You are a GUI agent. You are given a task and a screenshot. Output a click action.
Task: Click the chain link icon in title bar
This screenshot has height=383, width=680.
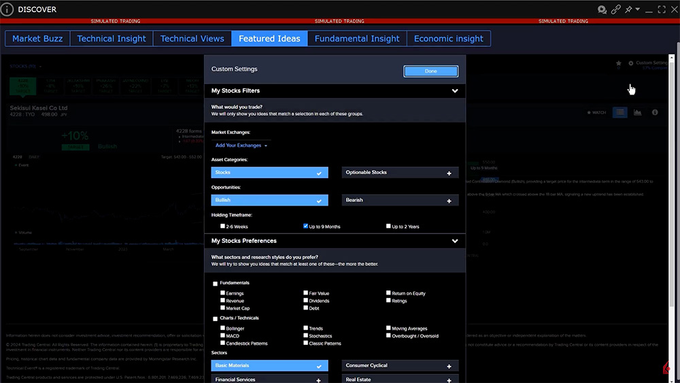pyautogui.click(x=616, y=10)
